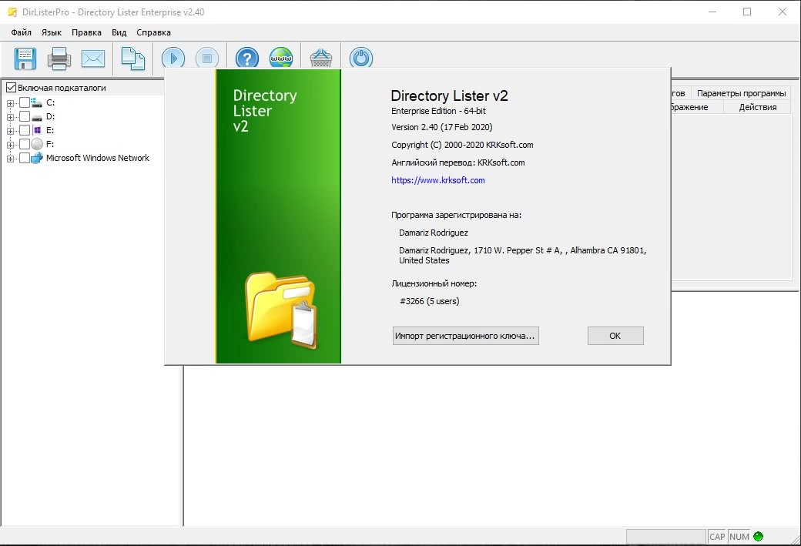Check the D: drive checkbox
The width and height of the screenshot is (801, 546).
point(24,116)
